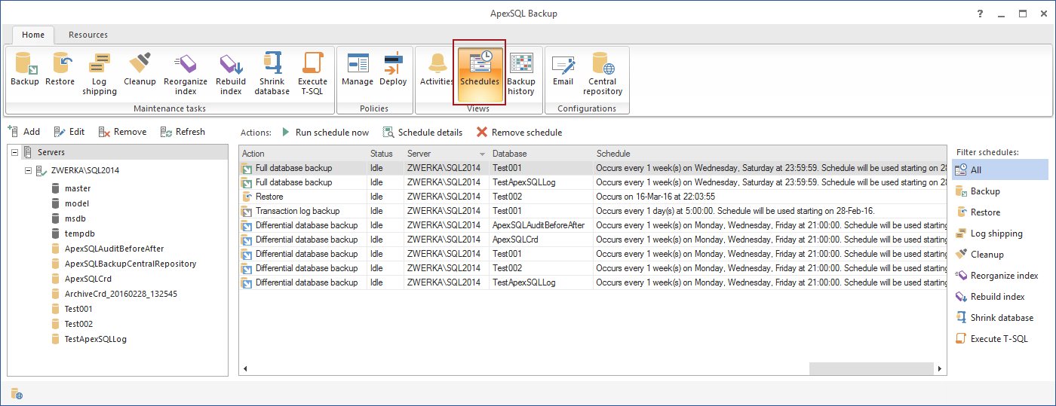1056x406 pixels.
Task: Select ArchiveCrd_20160228_132545 in the tree
Action: pos(121,294)
